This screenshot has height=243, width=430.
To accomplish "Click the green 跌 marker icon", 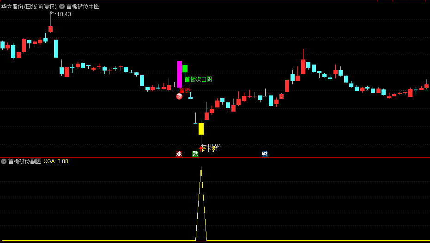I will pyautogui.click(x=195, y=154).
